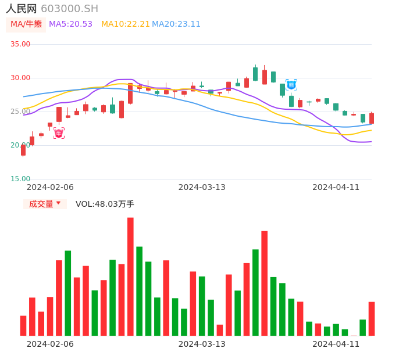The image size is (399, 352).
Task: Toggle the MA10:22.21 line legend
Action: pos(126,24)
